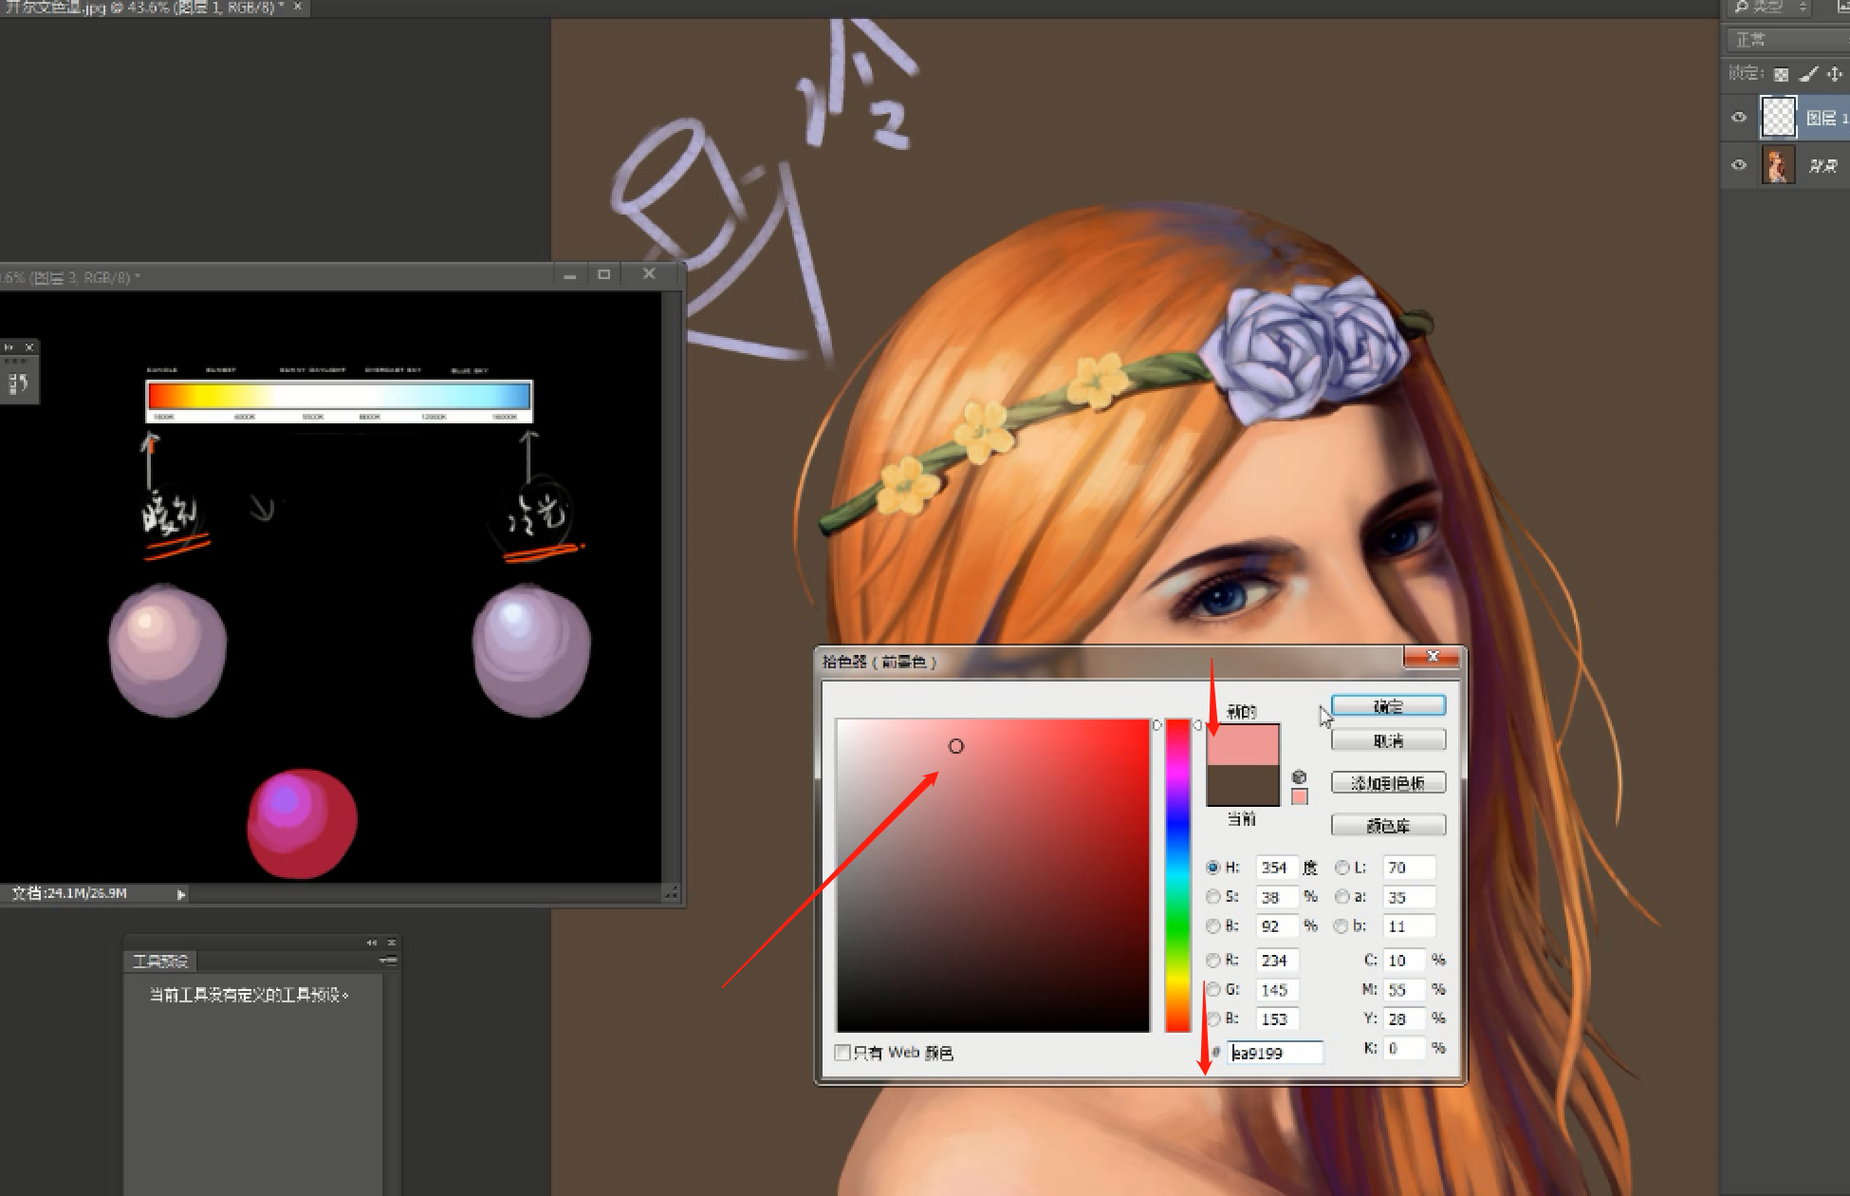Click the 添加到色板 button

tap(1387, 783)
